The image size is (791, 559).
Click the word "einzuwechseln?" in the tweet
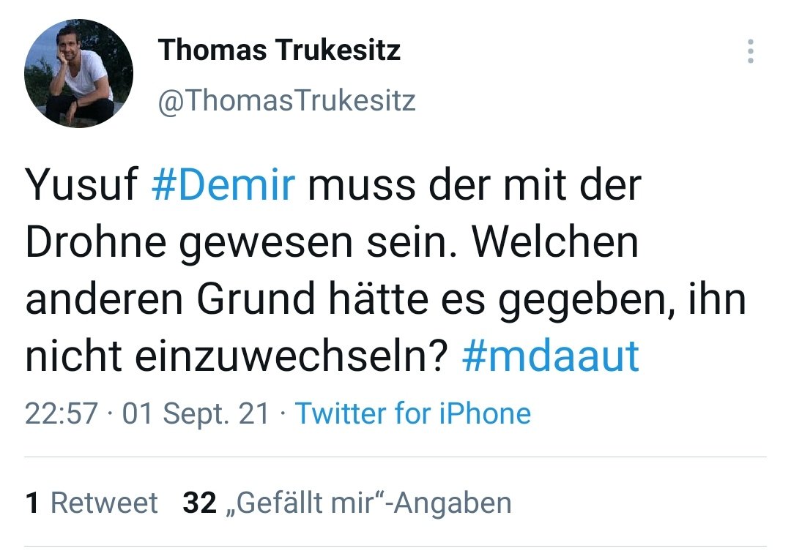pos(291,356)
